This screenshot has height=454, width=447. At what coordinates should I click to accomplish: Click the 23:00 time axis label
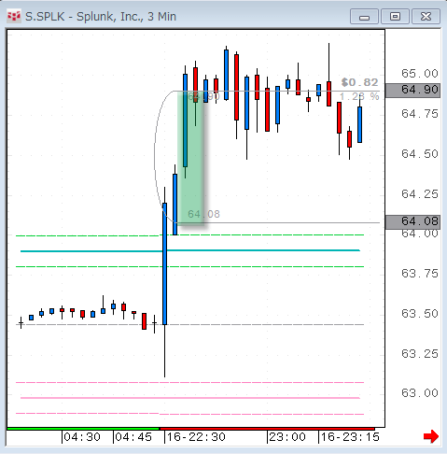287,437
